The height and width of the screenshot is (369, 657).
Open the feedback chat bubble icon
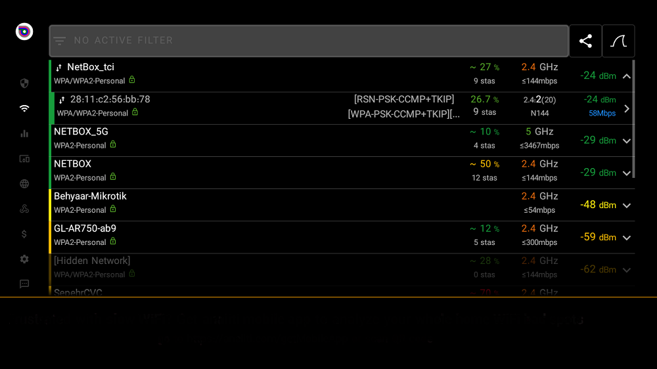click(24, 284)
